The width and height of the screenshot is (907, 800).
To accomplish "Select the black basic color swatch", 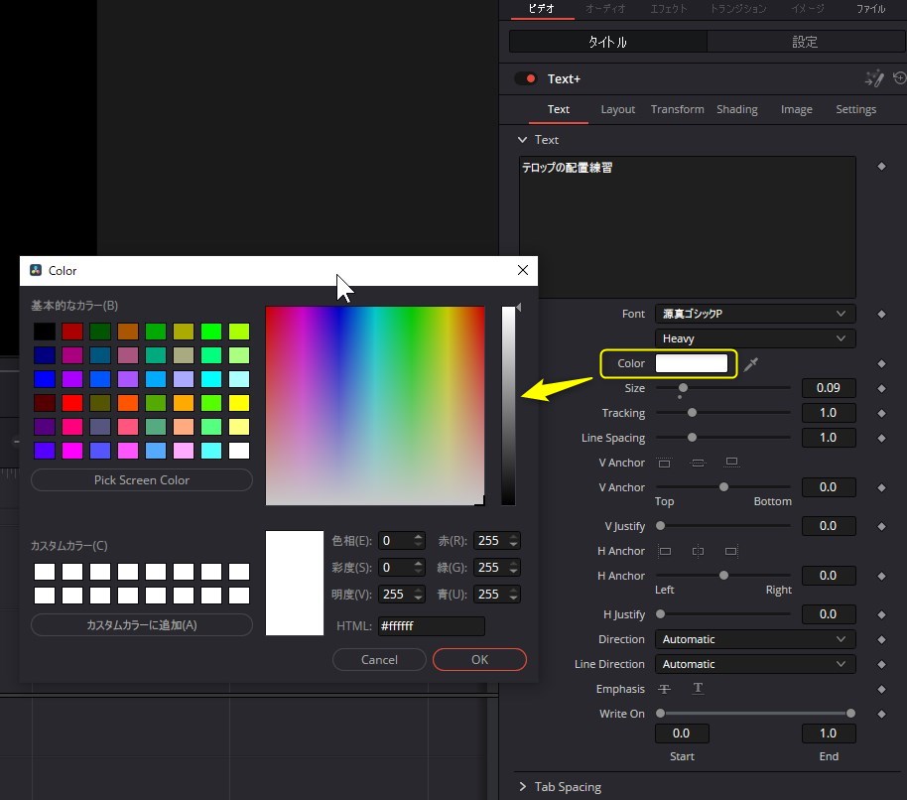I will click(45, 332).
